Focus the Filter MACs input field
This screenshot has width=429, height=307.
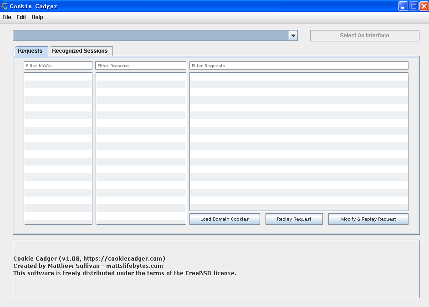58,65
